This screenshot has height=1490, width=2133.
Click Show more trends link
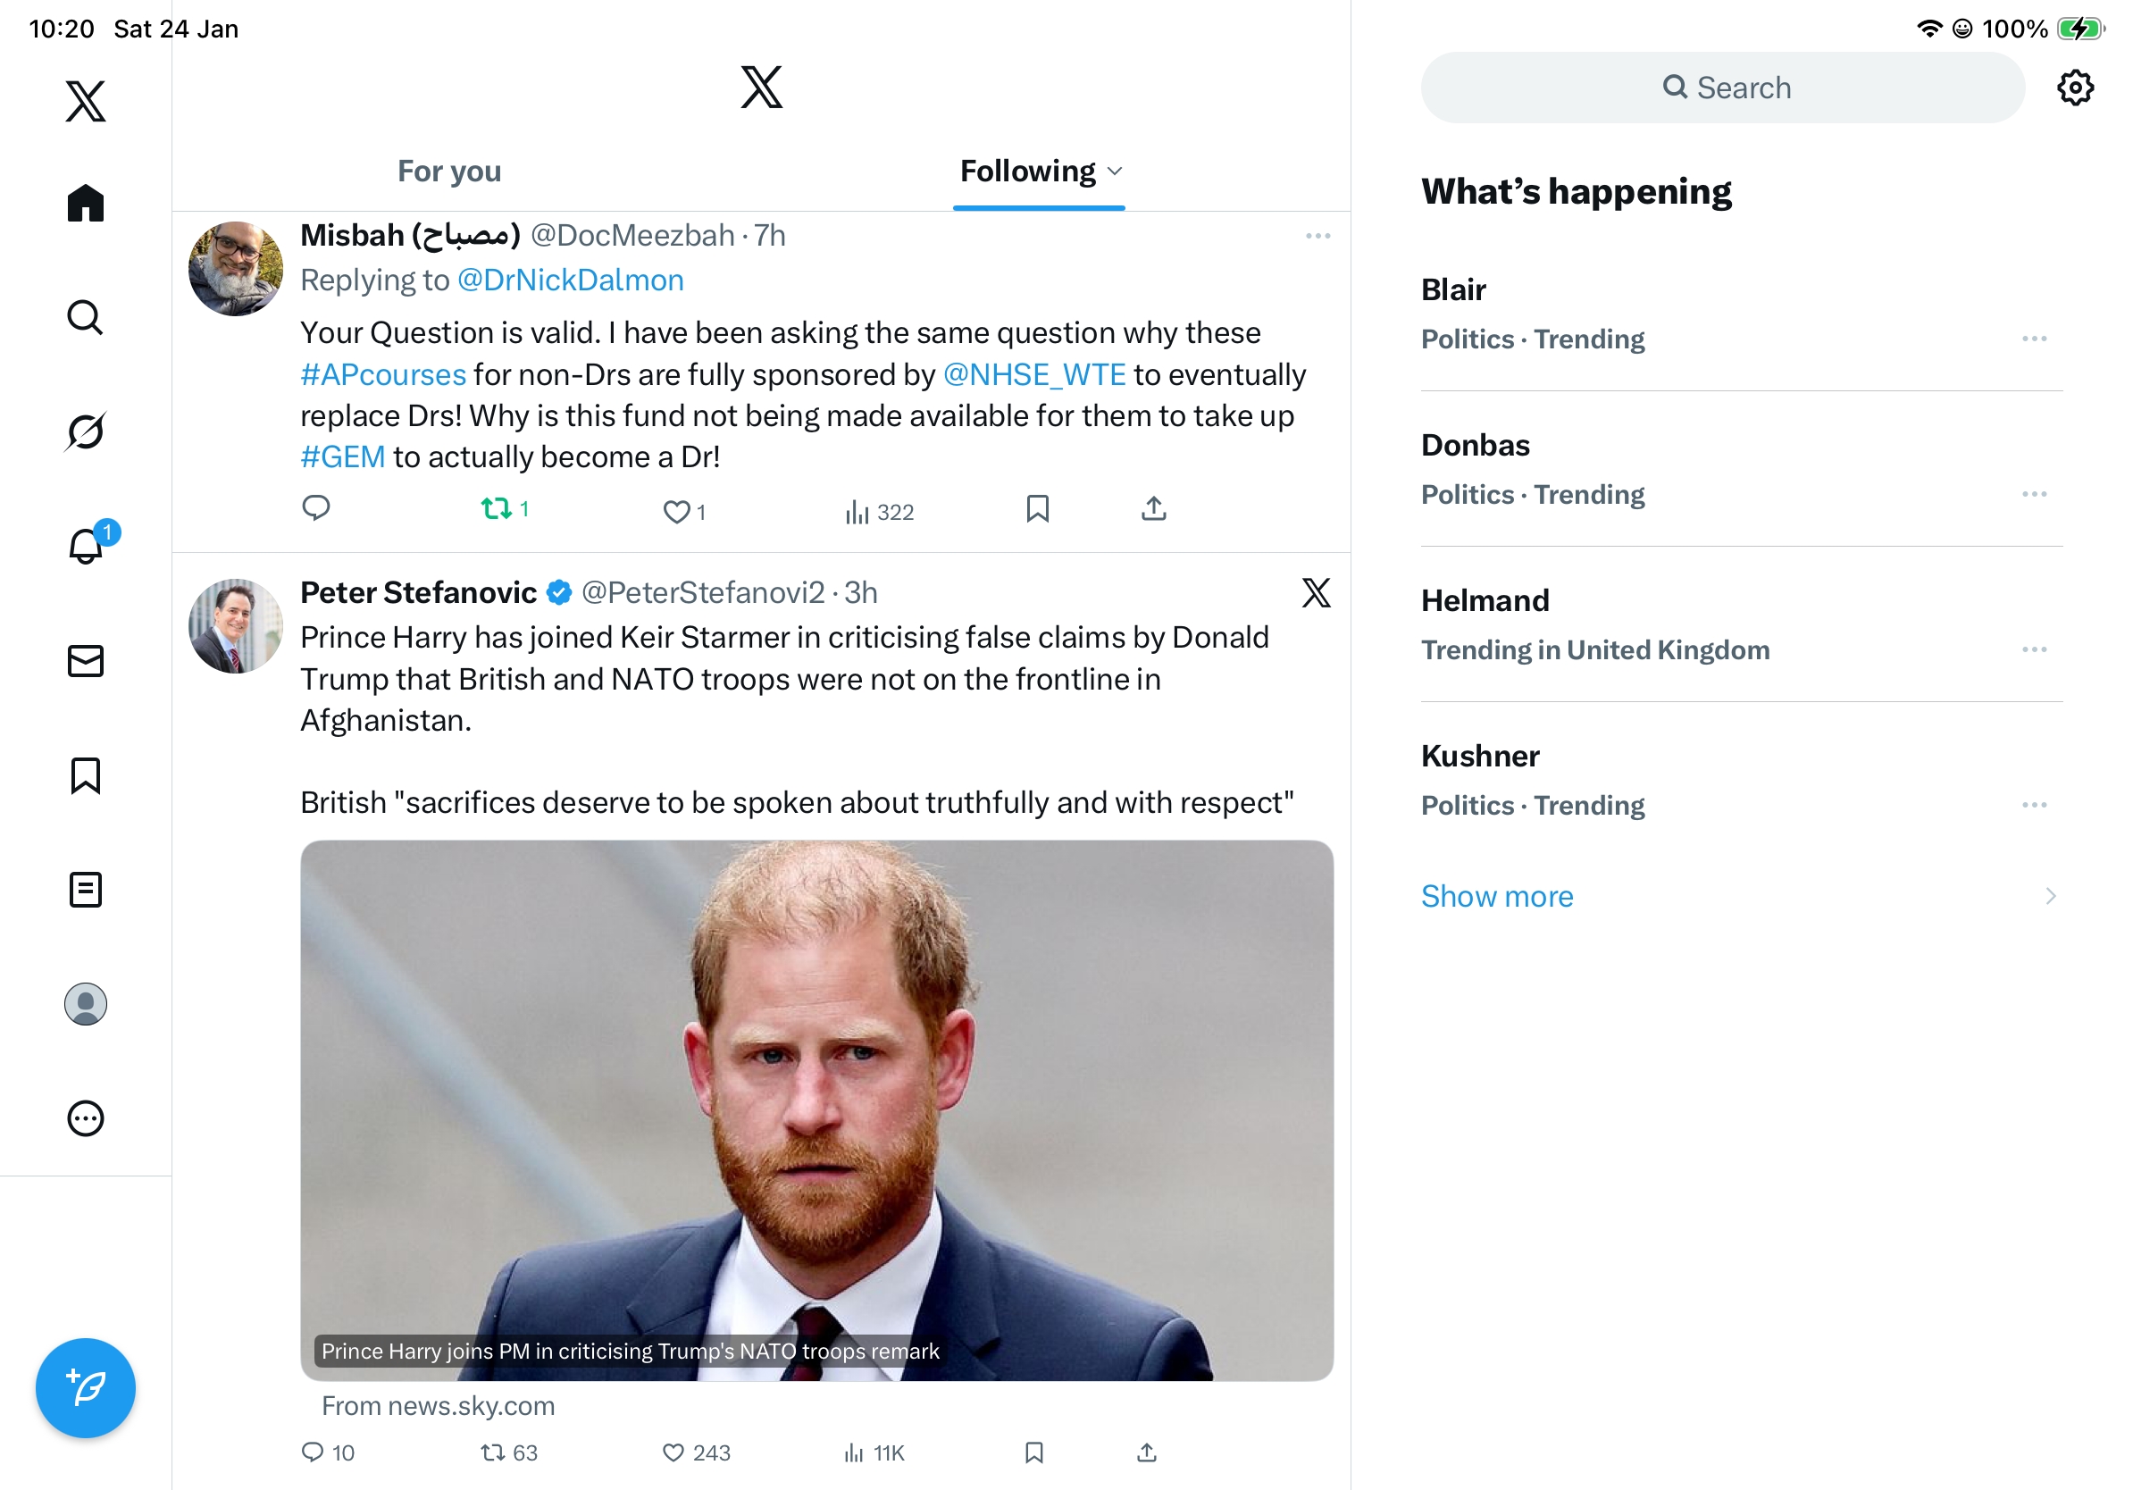[x=1497, y=895]
